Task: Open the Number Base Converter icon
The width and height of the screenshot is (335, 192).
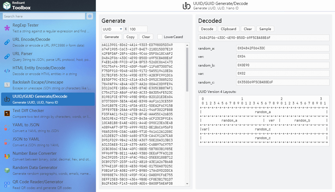Action: pos(7,156)
